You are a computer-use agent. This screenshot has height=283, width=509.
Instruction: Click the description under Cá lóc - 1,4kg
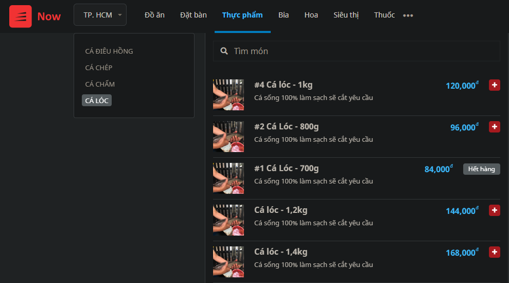click(x=313, y=265)
